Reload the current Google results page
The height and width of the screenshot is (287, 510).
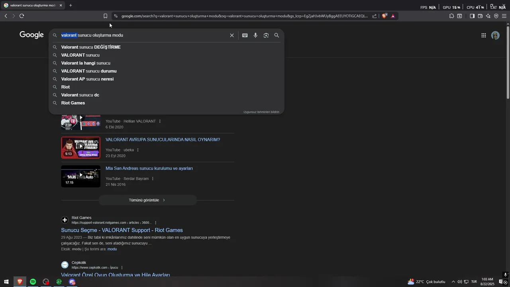coord(22,16)
